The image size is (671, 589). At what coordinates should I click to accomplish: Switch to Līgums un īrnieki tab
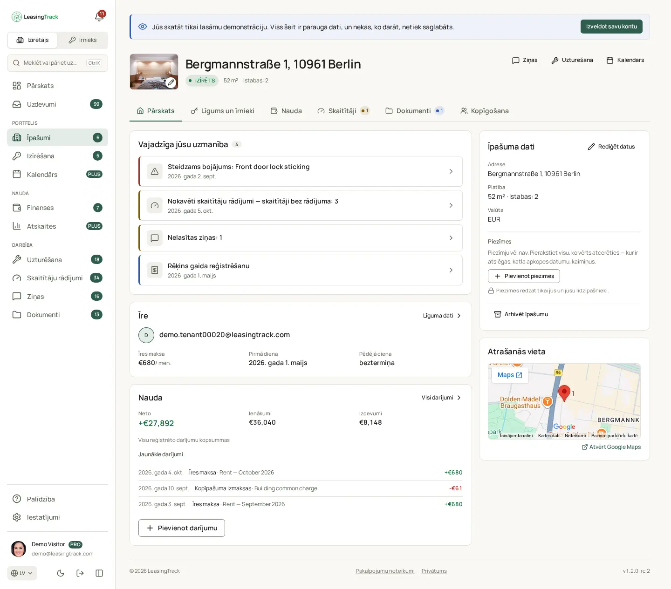tap(222, 111)
